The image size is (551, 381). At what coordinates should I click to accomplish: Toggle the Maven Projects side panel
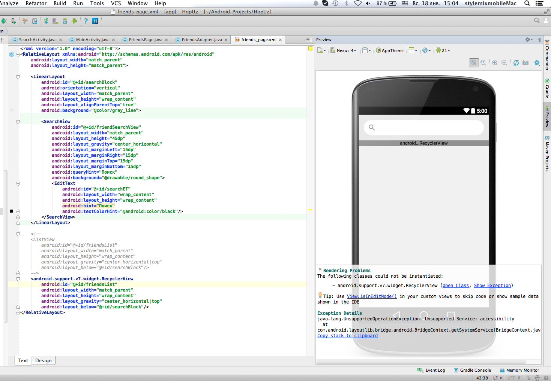(x=547, y=153)
